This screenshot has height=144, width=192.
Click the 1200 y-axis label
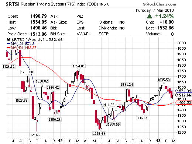[x=181, y=132]
